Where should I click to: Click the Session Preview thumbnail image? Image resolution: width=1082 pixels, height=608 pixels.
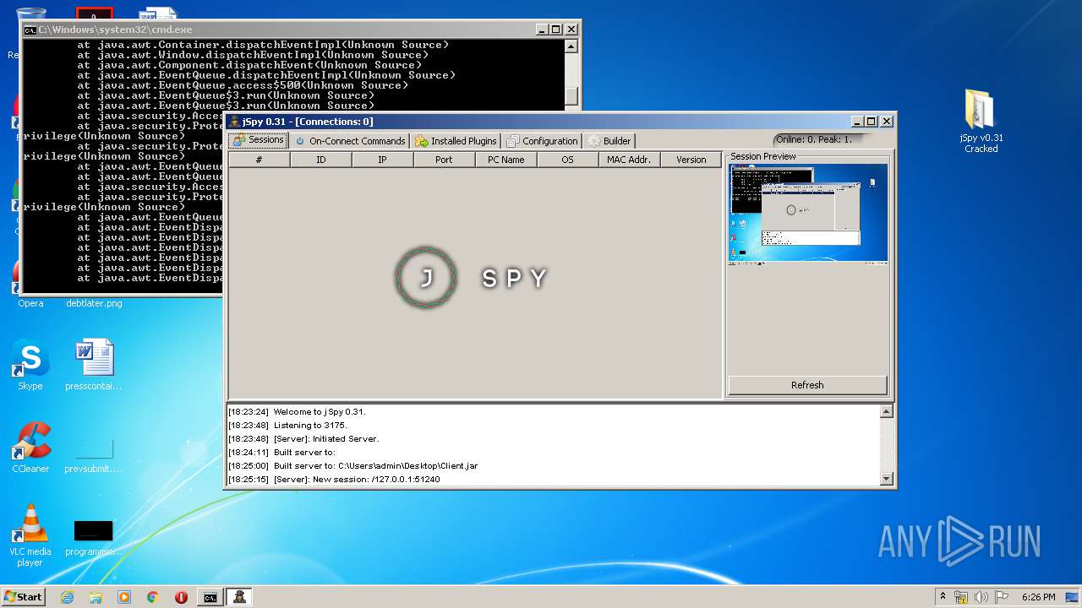click(x=808, y=214)
